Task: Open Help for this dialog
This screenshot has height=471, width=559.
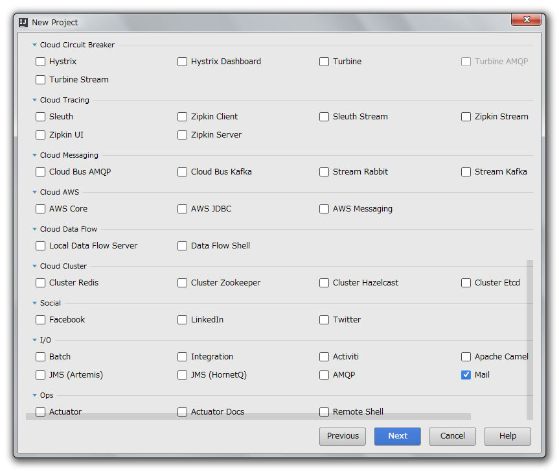Action: (508, 437)
